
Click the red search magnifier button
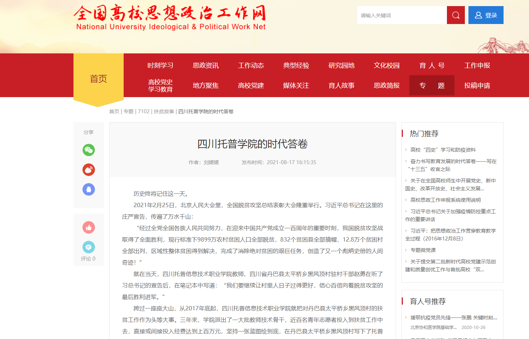(456, 15)
